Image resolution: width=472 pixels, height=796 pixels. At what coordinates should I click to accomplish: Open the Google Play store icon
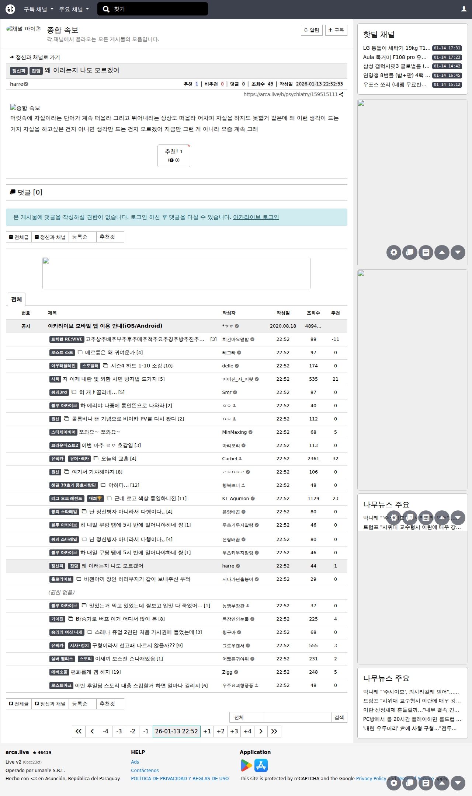pos(246,765)
